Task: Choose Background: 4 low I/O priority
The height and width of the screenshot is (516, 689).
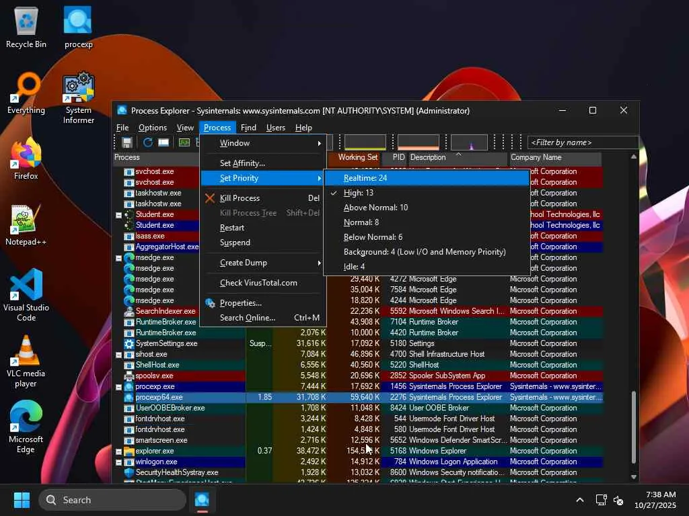Action: click(427, 252)
